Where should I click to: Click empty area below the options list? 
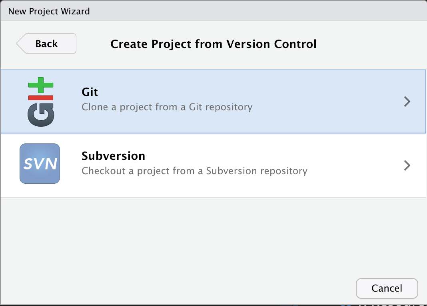click(x=177, y=236)
